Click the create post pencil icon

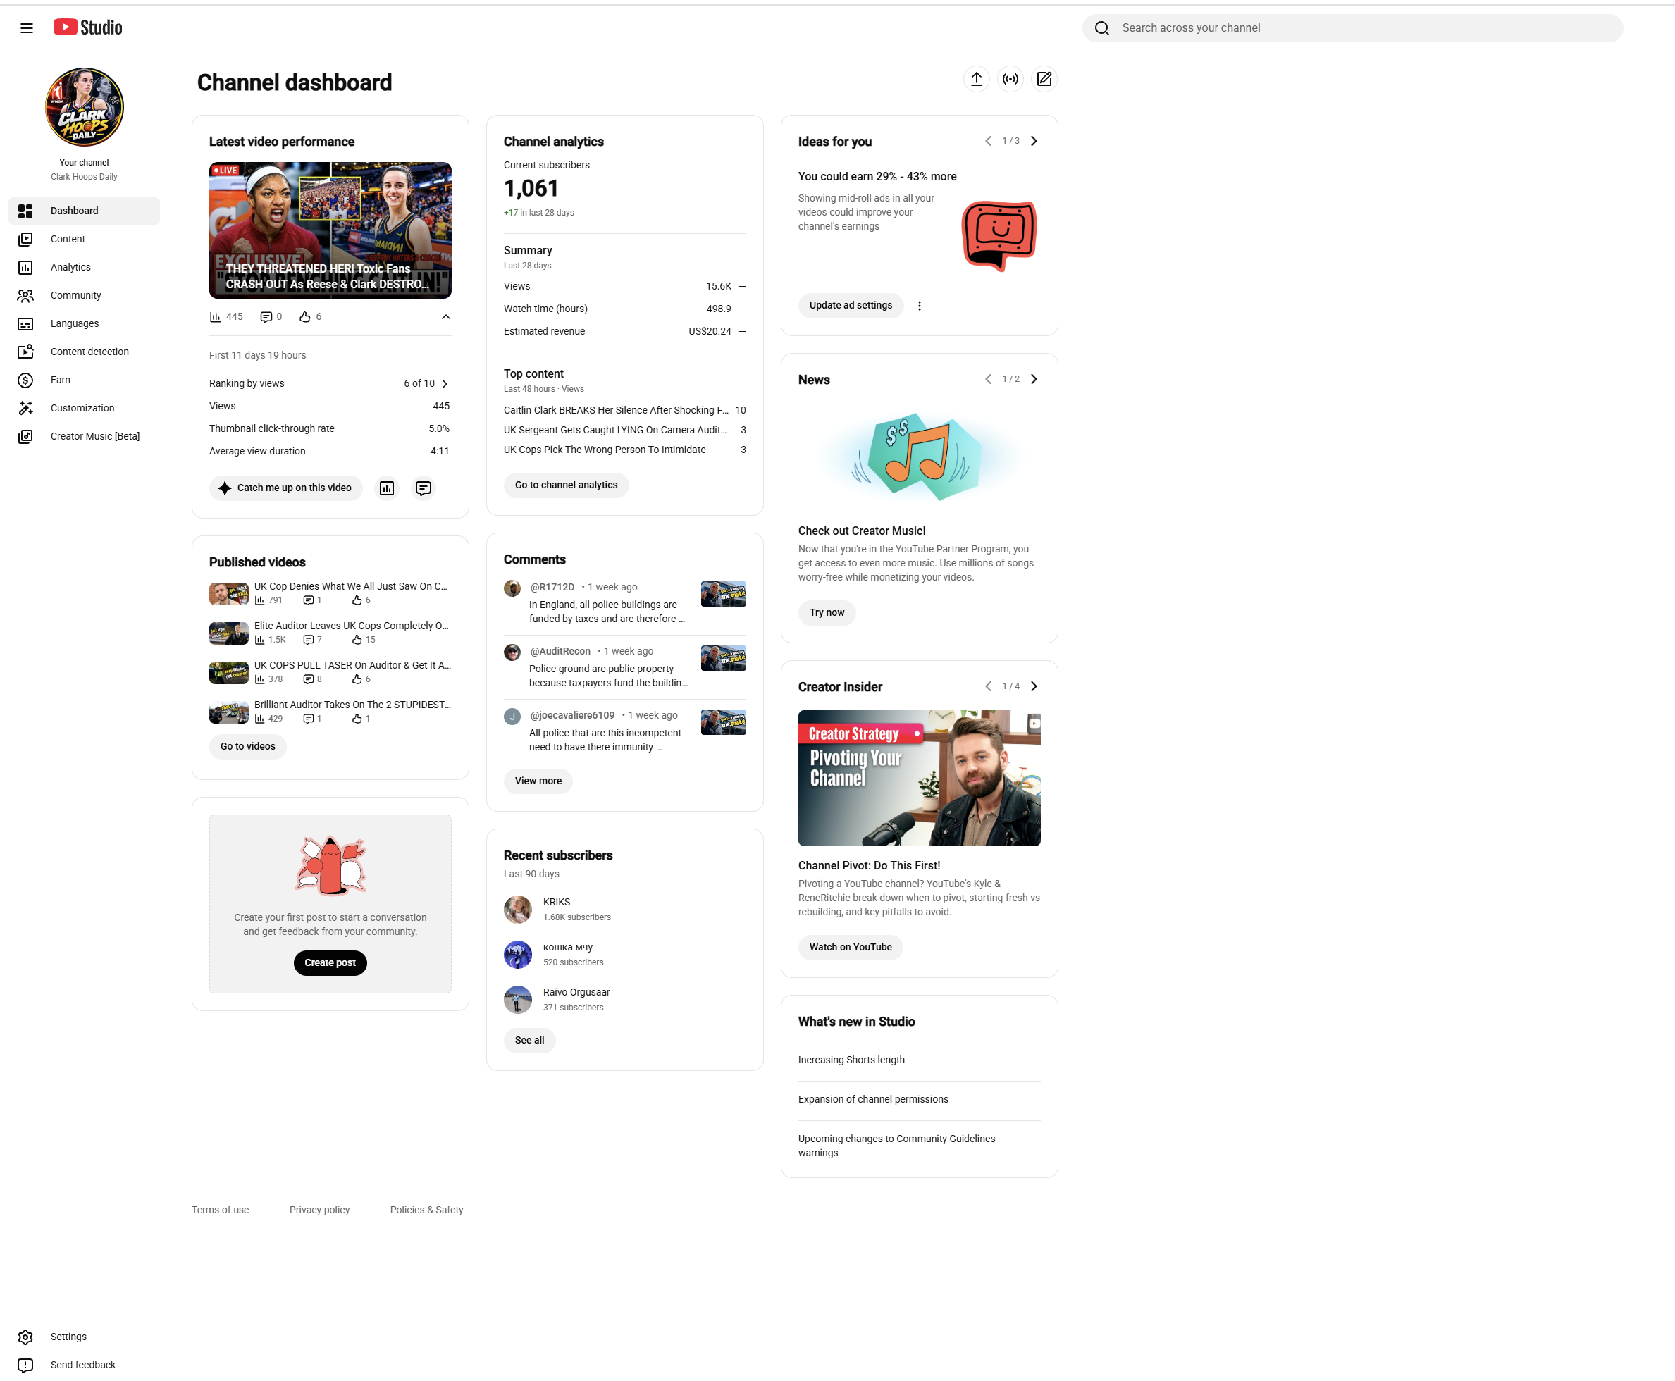(x=1044, y=79)
